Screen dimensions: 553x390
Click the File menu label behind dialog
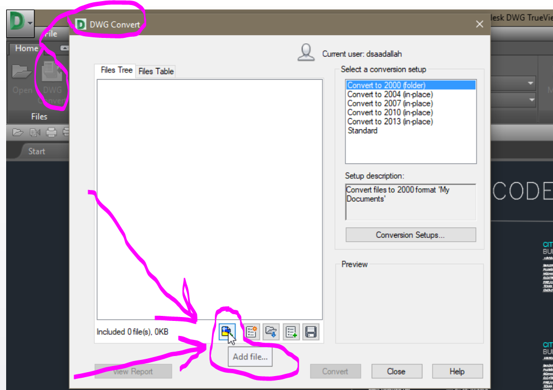pos(51,34)
